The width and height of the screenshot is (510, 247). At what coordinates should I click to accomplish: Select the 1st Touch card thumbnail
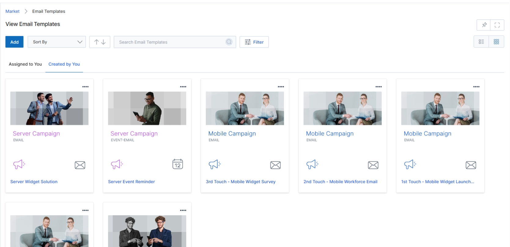click(x=440, y=108)
